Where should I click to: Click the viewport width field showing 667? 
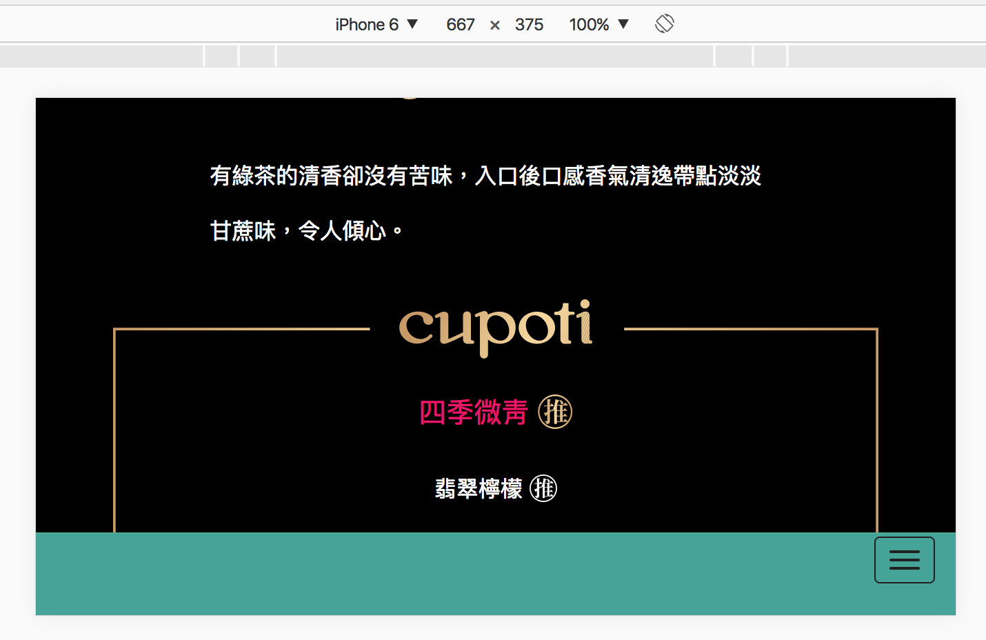point(461,25)
